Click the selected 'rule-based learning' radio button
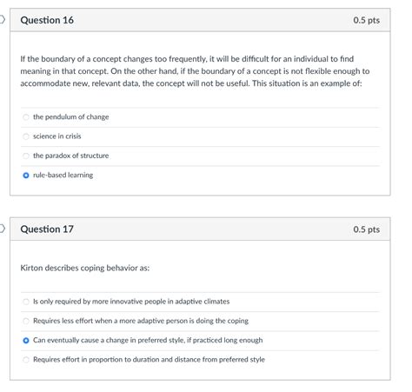Viewport: 412px width, 392px height. click(26, 176)
